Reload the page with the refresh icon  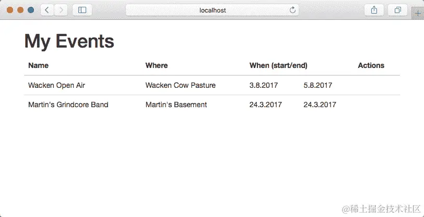(x=292, y=10)
